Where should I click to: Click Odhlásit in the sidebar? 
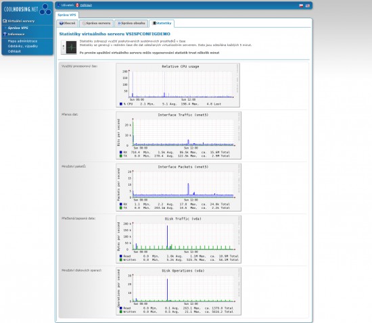point(14,51)
